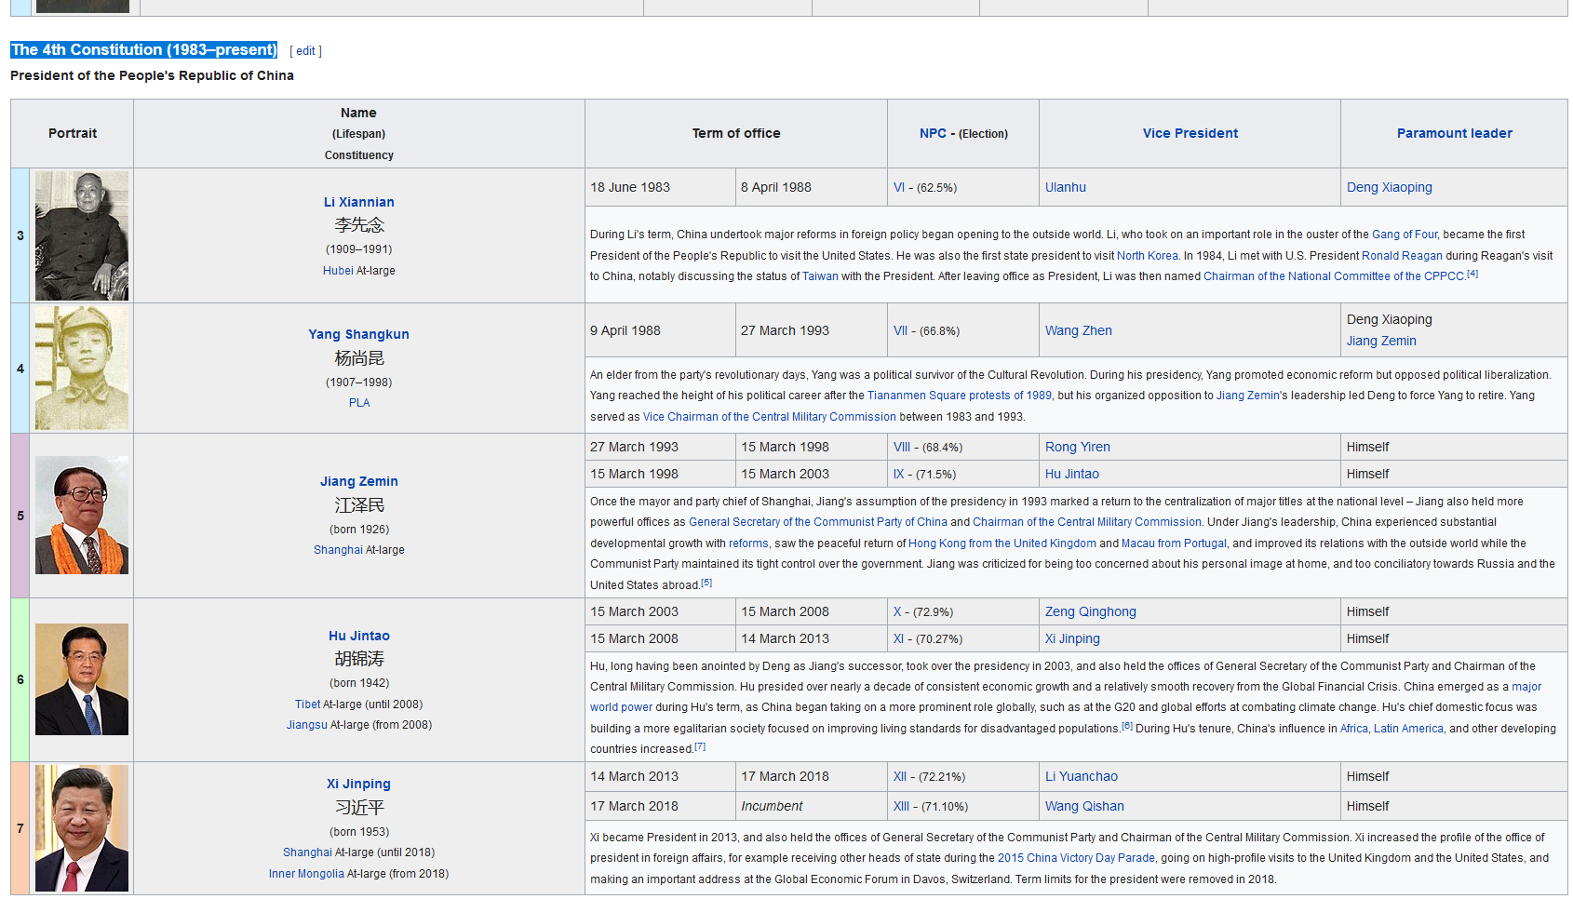Open NPC X election link
This screenshot has width=1573, height=899.
(x=897, y=611)
